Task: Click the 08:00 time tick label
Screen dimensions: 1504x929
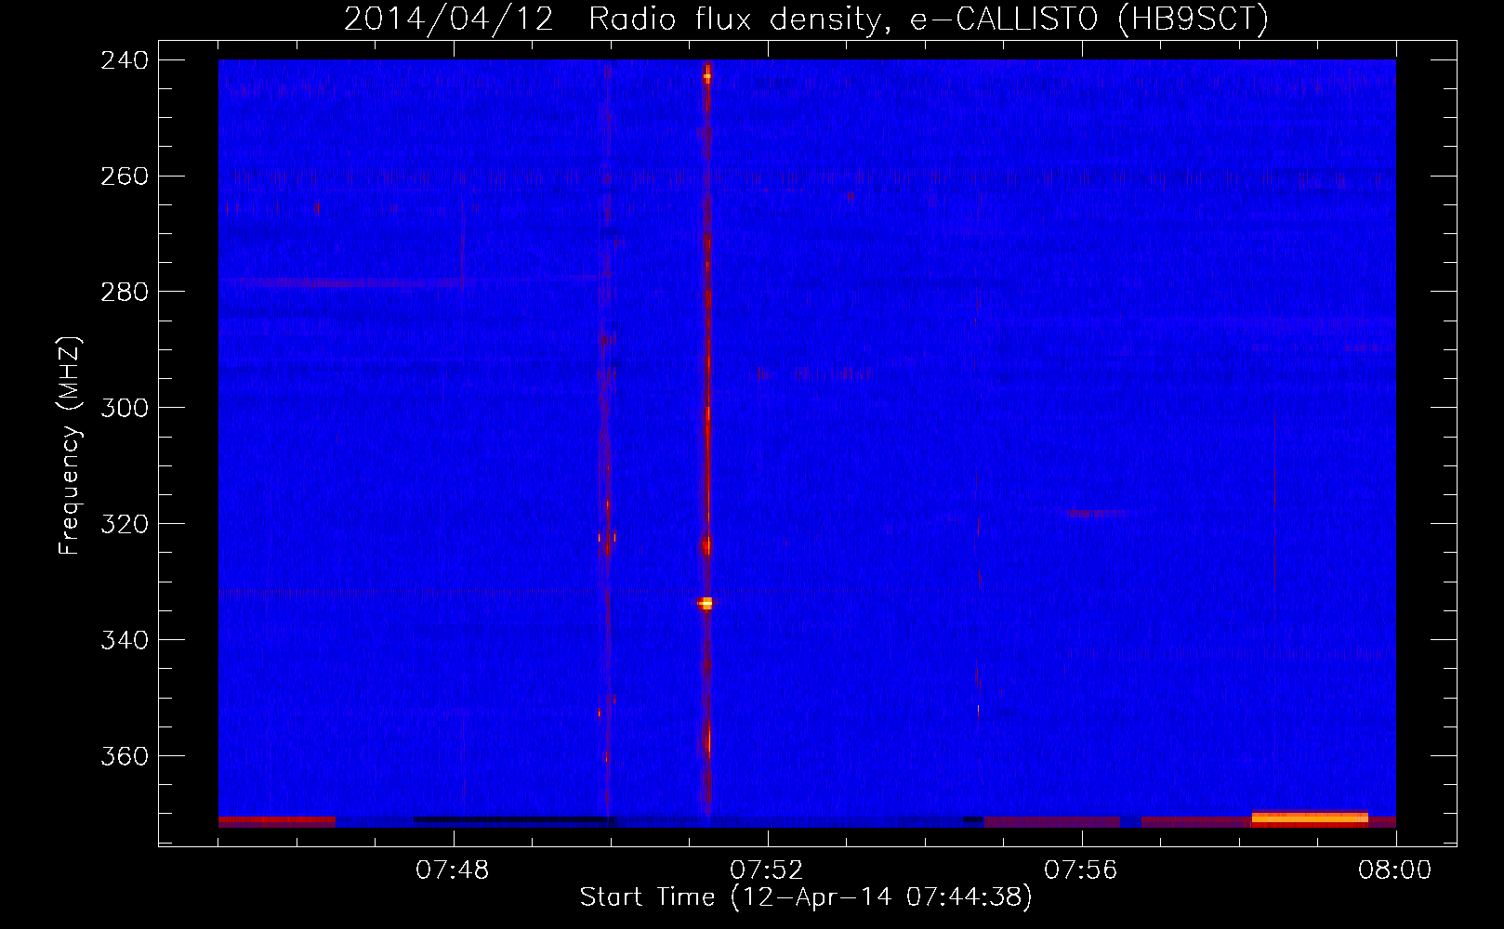Action: (1395, 870)
